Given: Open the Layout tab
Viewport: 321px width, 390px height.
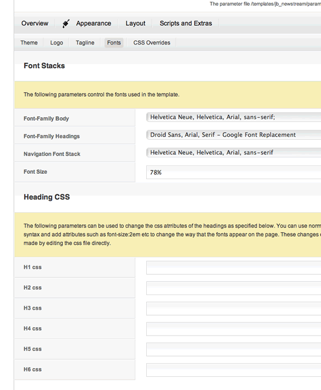Looking at the screenshot, I should click(x=135, y=23).
